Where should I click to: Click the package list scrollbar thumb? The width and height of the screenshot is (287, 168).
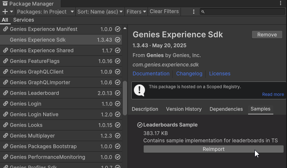coord(125,98)
